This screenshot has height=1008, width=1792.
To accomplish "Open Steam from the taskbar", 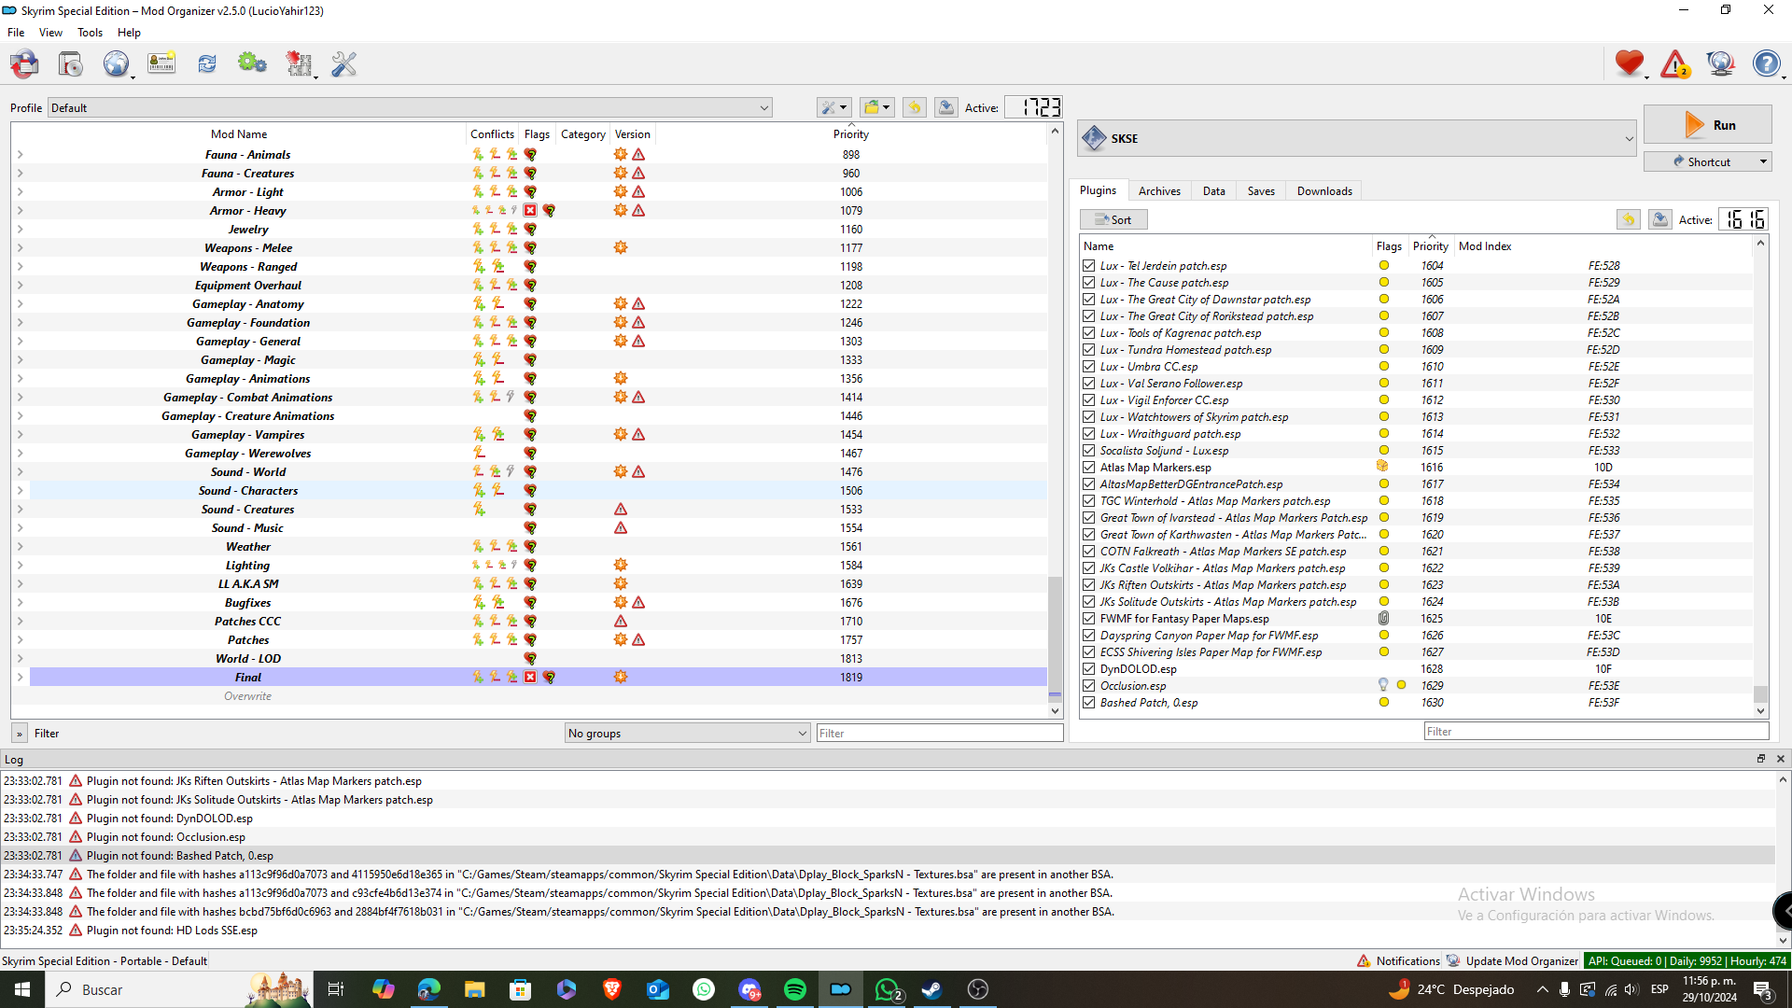I will (931, 989).
